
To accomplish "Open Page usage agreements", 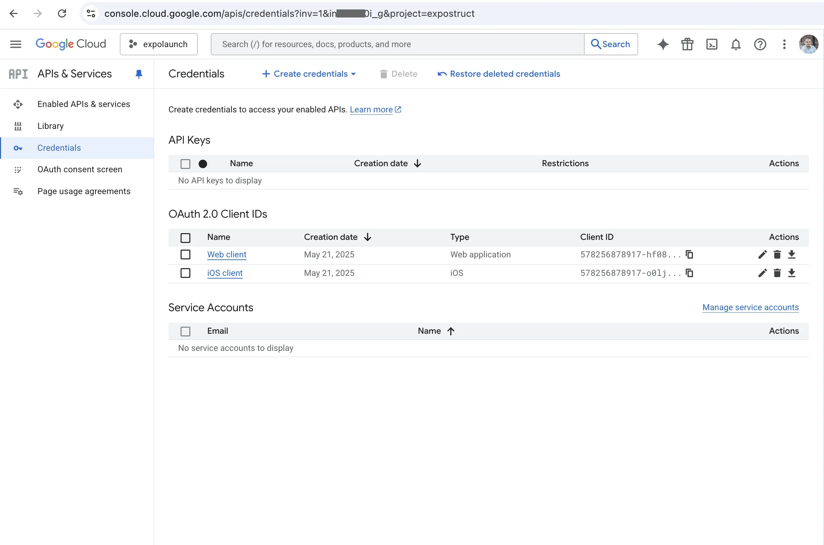I will 77,191.
